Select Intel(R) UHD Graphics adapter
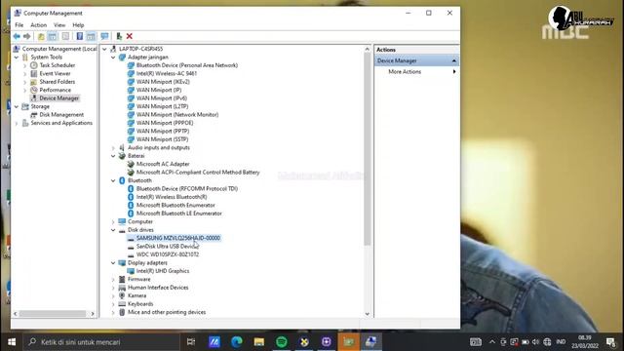624x351 pixels. [x=163, y=271]
